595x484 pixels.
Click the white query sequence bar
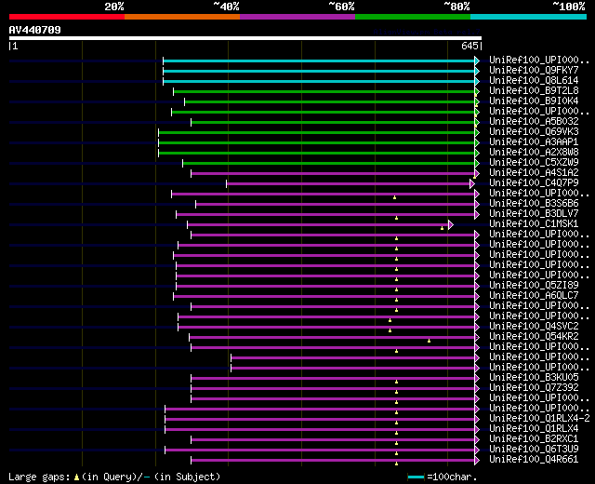tap(245, 38)
